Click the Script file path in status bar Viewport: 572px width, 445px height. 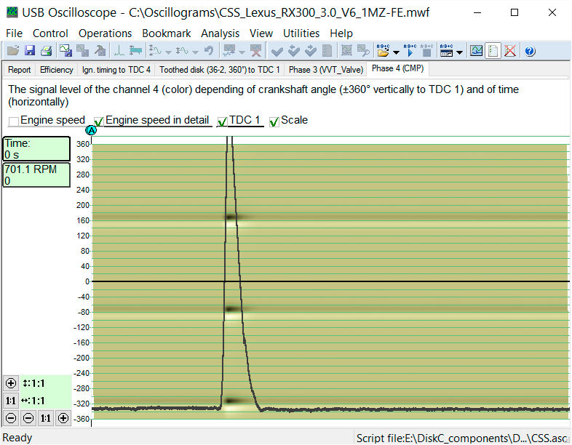pos(462,438)
